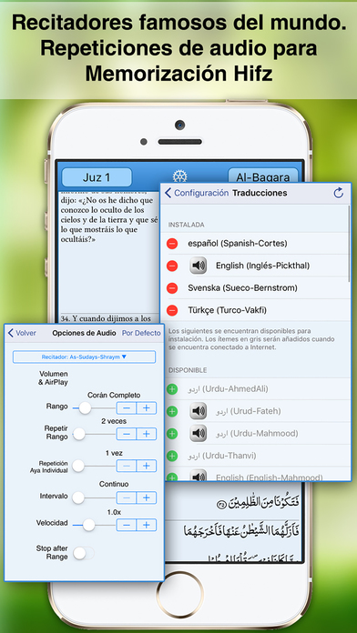Add the Urdu-AhmedAli translation

(172, 389)
